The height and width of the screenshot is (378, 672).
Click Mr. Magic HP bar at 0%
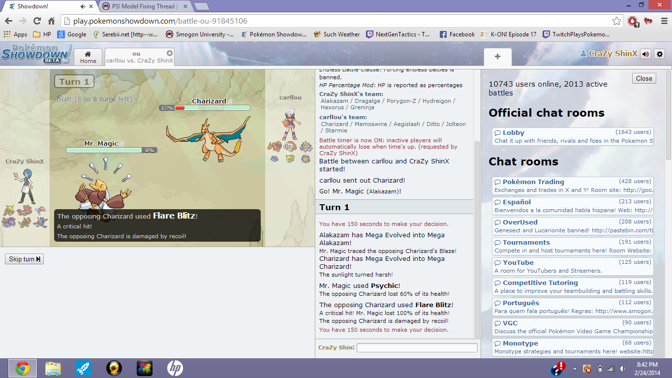(112, 150)
